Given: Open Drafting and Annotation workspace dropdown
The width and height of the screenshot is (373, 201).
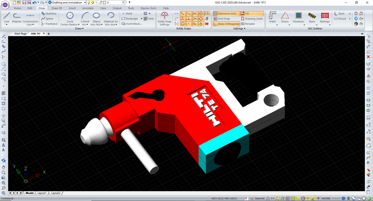Looking at the screenshot, I should 85,2.
